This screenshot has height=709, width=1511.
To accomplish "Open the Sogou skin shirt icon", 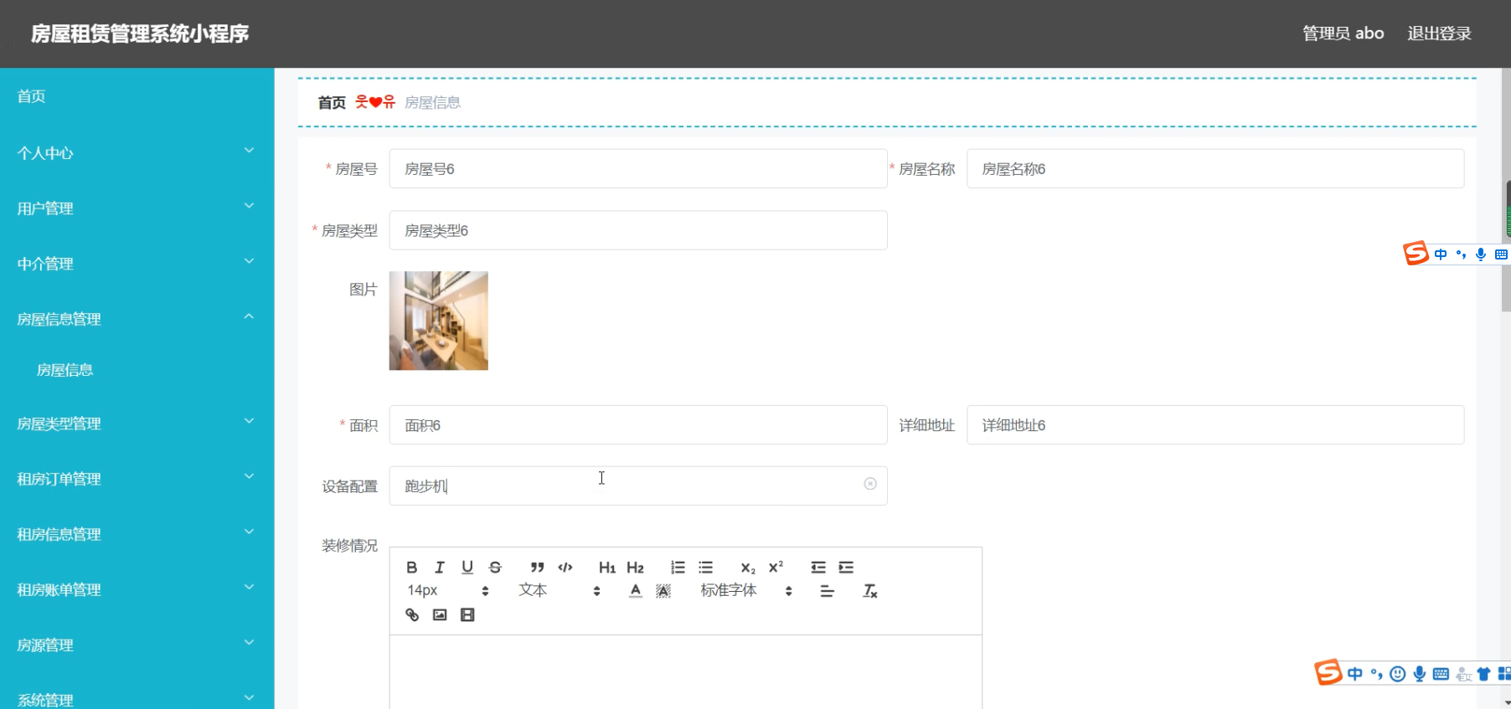I will (x=1483, y=674).
